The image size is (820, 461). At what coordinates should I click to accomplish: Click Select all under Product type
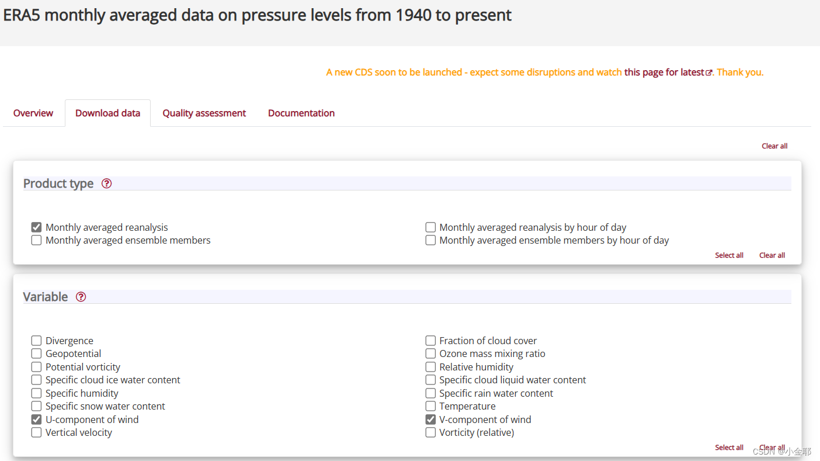click(x=729, y=255)
